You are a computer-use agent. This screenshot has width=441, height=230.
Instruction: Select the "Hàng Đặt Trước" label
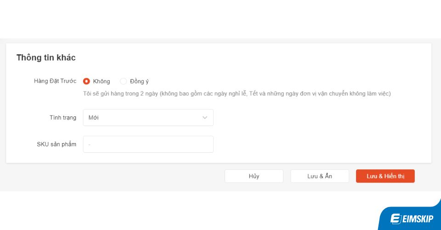click(x=55, y=81)
